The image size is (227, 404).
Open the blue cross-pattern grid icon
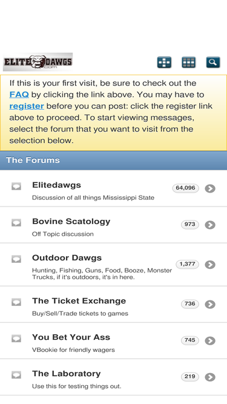click(164, 62)
